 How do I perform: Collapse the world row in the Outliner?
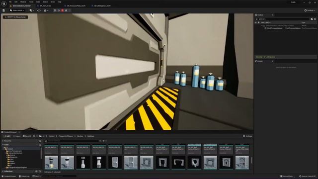[x=262, y=26]
